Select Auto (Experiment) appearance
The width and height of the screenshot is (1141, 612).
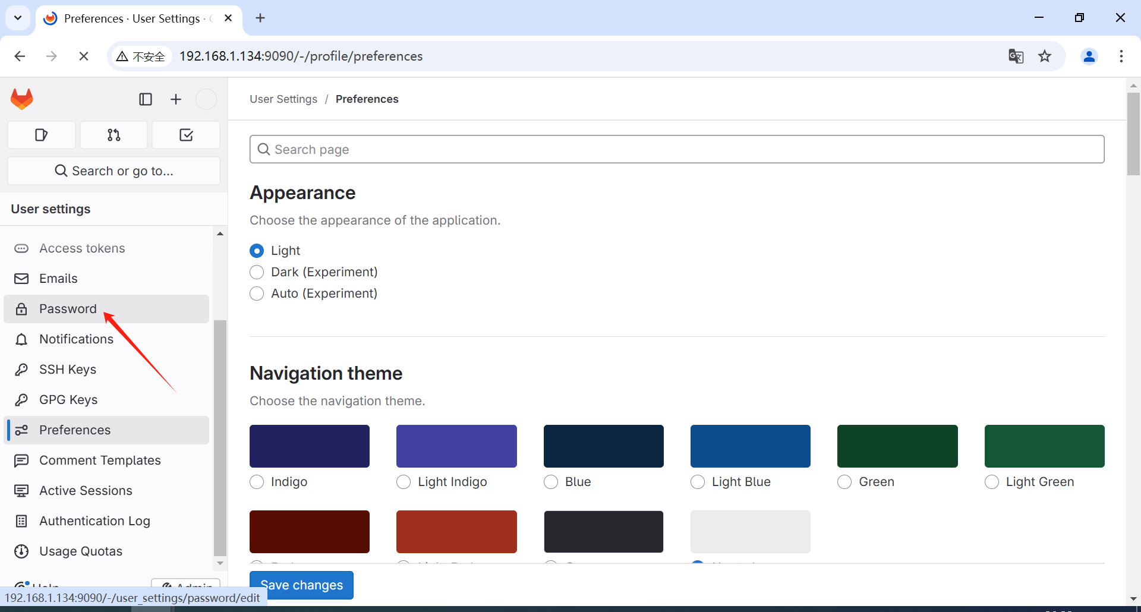[257, 294]
